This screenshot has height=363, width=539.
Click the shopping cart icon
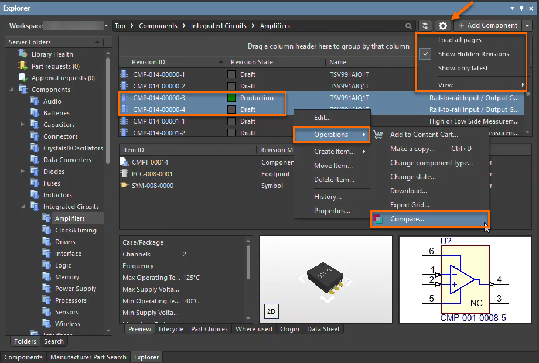(x=378, y=134)
